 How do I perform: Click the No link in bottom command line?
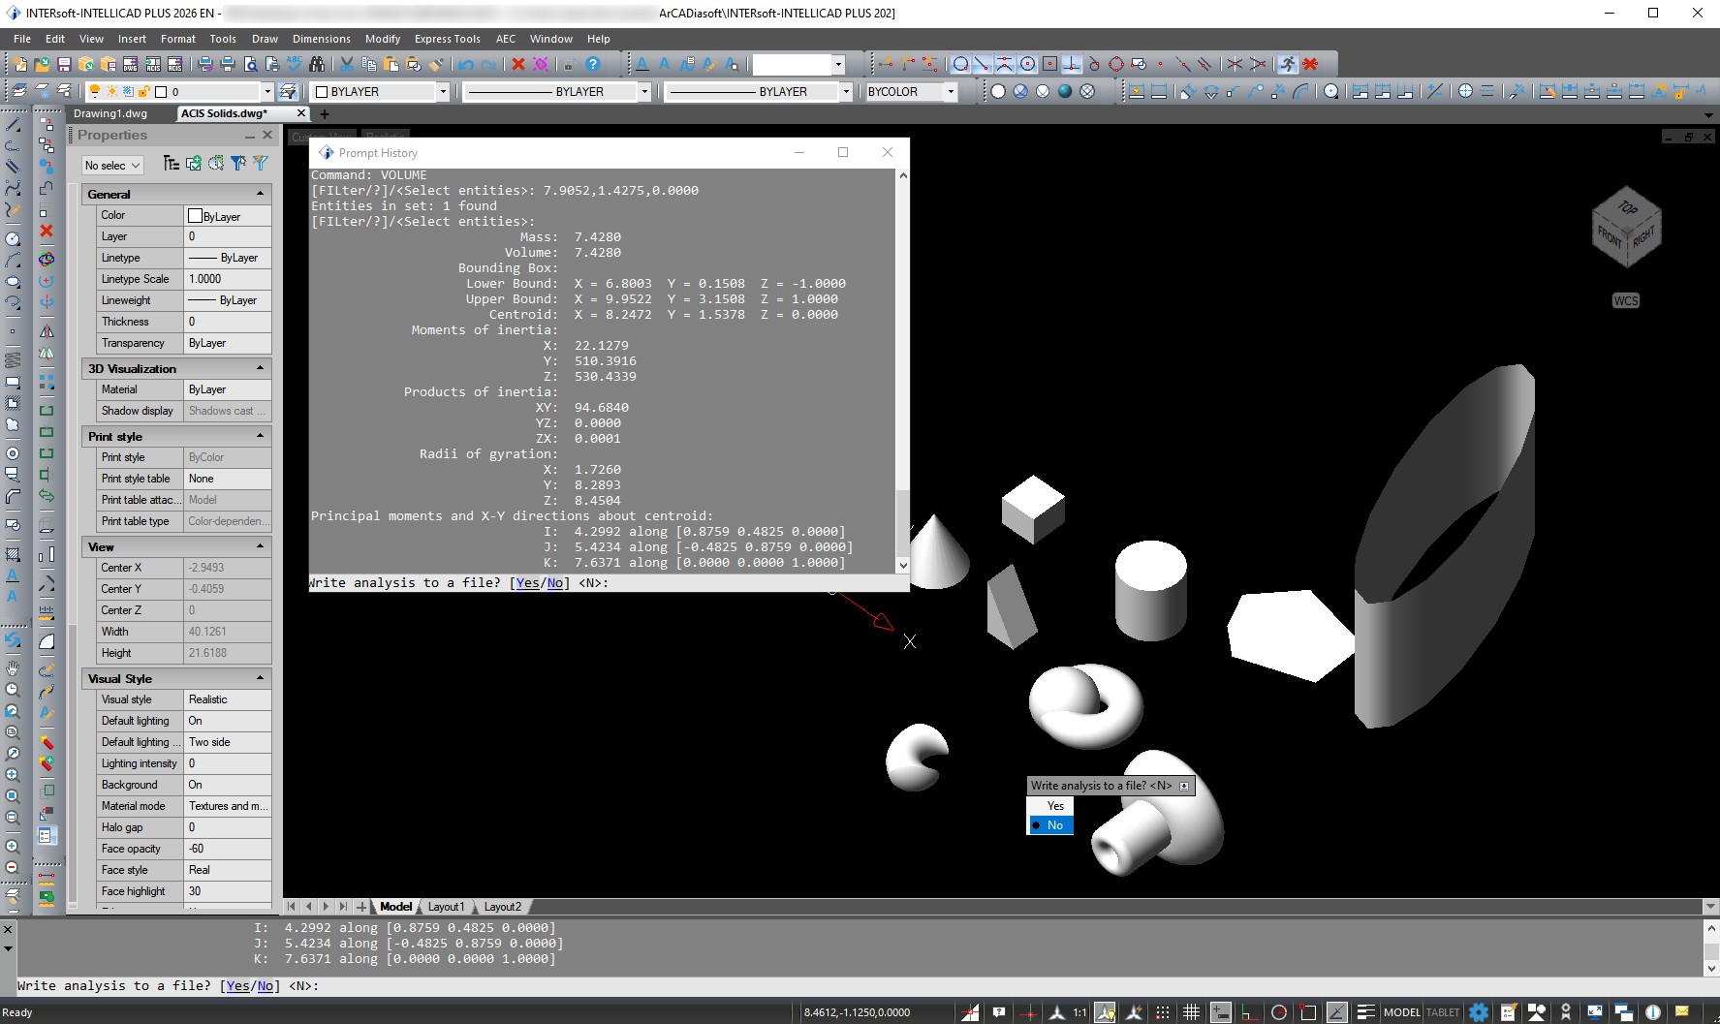[x=265, y=986]
